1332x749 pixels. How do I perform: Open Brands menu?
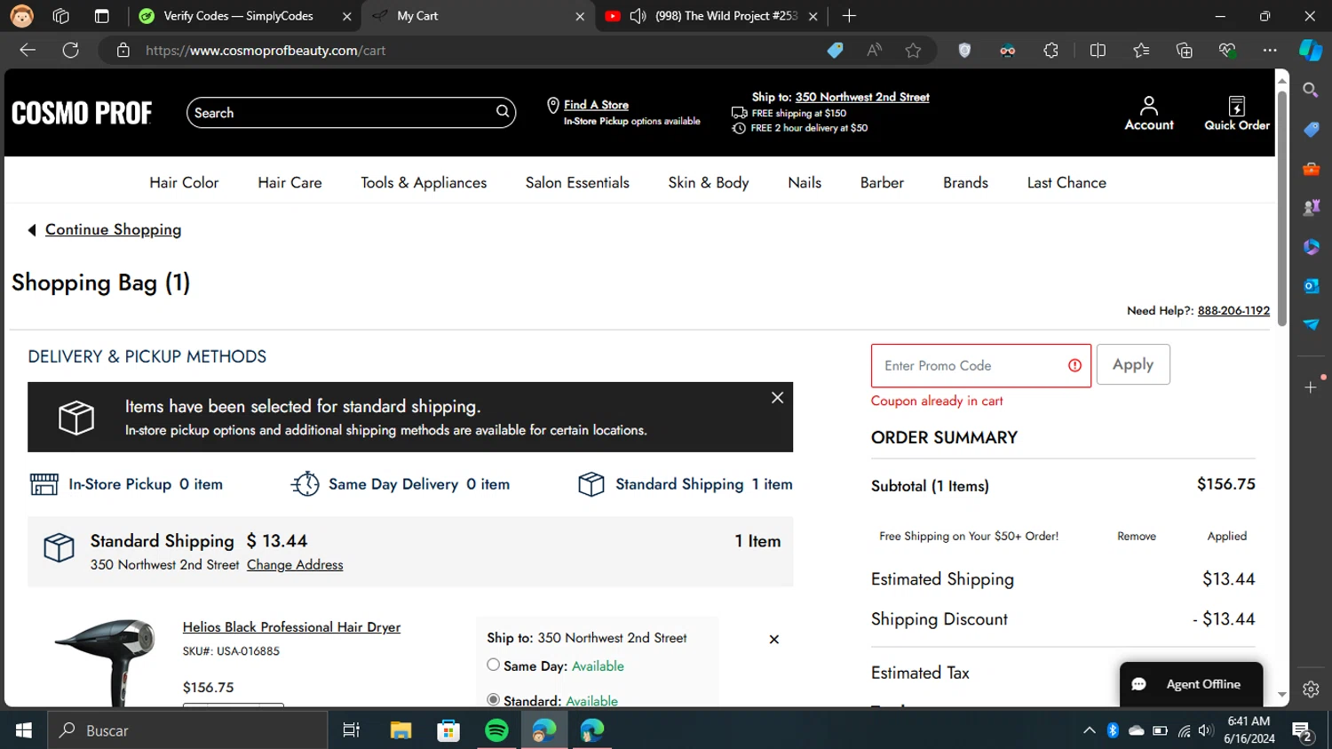[965, 182]
